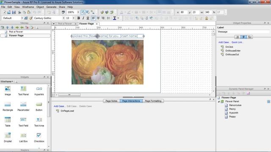Select the OnClick event
271x152 pixels.
pyautogui.click(x=229, y=47)
